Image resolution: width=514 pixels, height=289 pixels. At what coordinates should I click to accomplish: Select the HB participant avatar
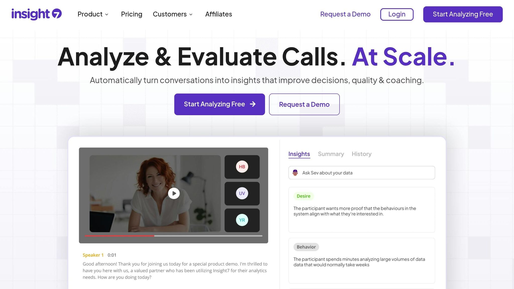click(x=242, y=167)
